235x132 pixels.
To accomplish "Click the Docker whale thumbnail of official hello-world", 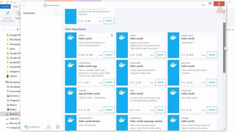I will pos(71,45).
